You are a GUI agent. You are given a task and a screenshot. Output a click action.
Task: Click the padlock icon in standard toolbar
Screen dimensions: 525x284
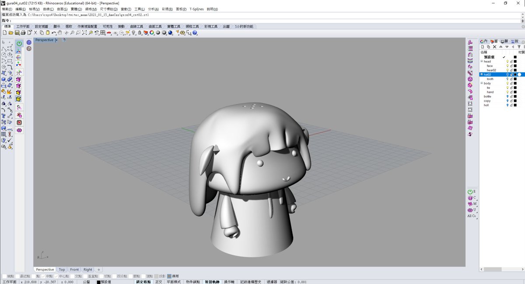point(140,33)
